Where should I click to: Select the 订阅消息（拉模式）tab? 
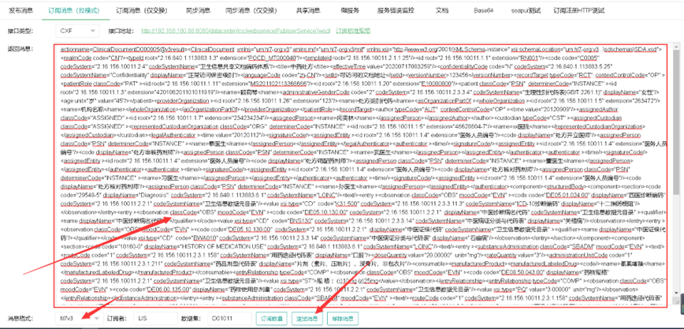pyautogui.click(x=76, y=10)
